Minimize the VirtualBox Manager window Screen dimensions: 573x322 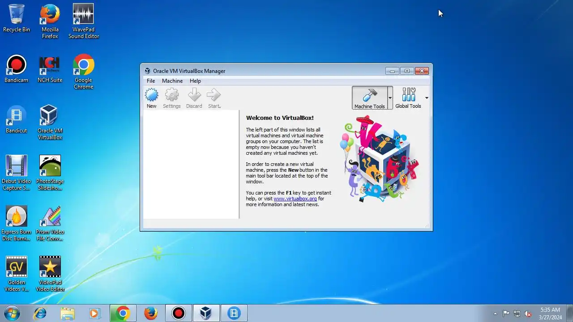point(392,71)
